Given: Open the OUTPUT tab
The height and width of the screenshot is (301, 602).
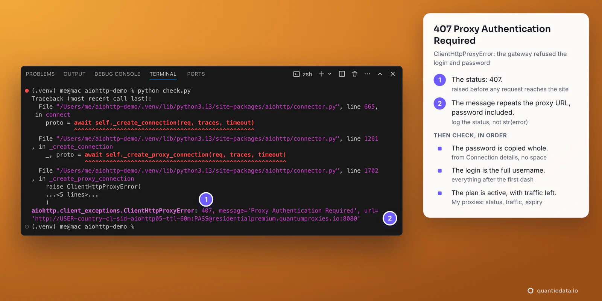Looking at the screenshot, I should 74,74.
